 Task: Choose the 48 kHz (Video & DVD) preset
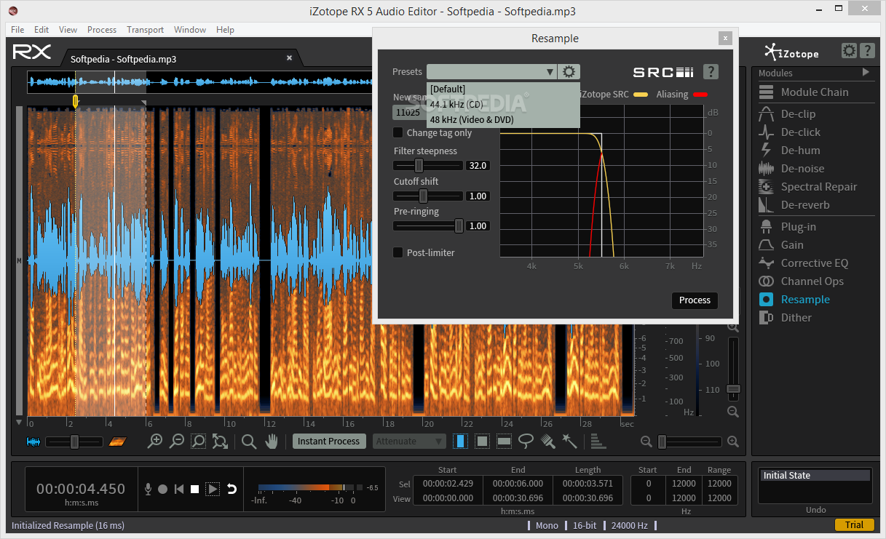503,119
